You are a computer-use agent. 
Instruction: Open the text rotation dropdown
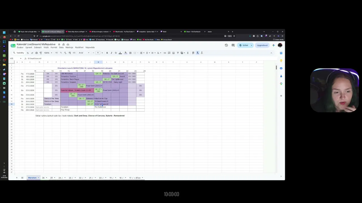(159, 53)
